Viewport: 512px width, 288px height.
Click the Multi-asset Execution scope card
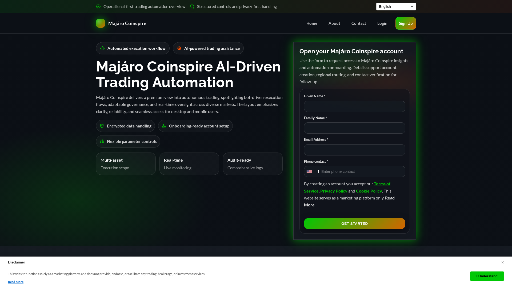click(126, 164)
